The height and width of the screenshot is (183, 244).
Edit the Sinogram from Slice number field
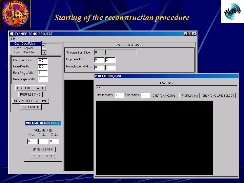point(99,52)
